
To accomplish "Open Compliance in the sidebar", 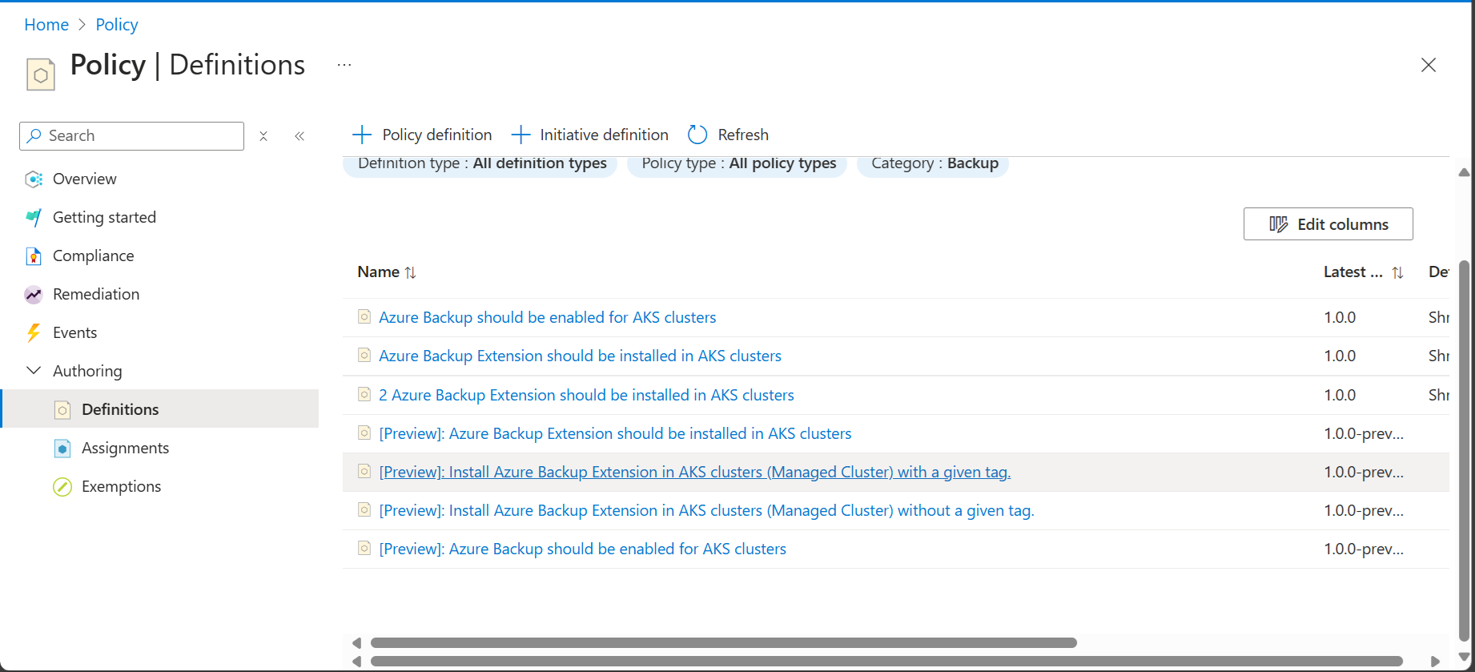I will point(93,256).
